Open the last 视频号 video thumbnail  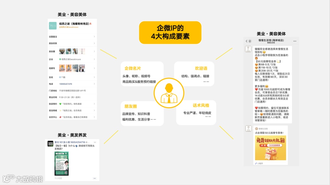pyautogui.click(x=82, y=68)
